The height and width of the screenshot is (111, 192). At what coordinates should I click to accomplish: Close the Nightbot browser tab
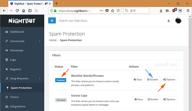[x=50, y=4]
